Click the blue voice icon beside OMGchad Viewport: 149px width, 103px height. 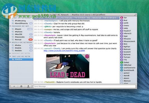(122, 65)
